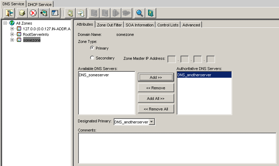Click the first Zone Master IP octet field
This screenshot has width=279, height=166.
[x=172, y=59]
